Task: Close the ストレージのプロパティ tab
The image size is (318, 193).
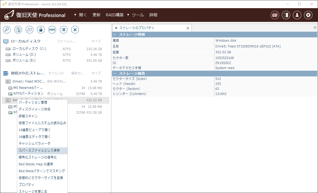Action: click(x=188, y=28)
